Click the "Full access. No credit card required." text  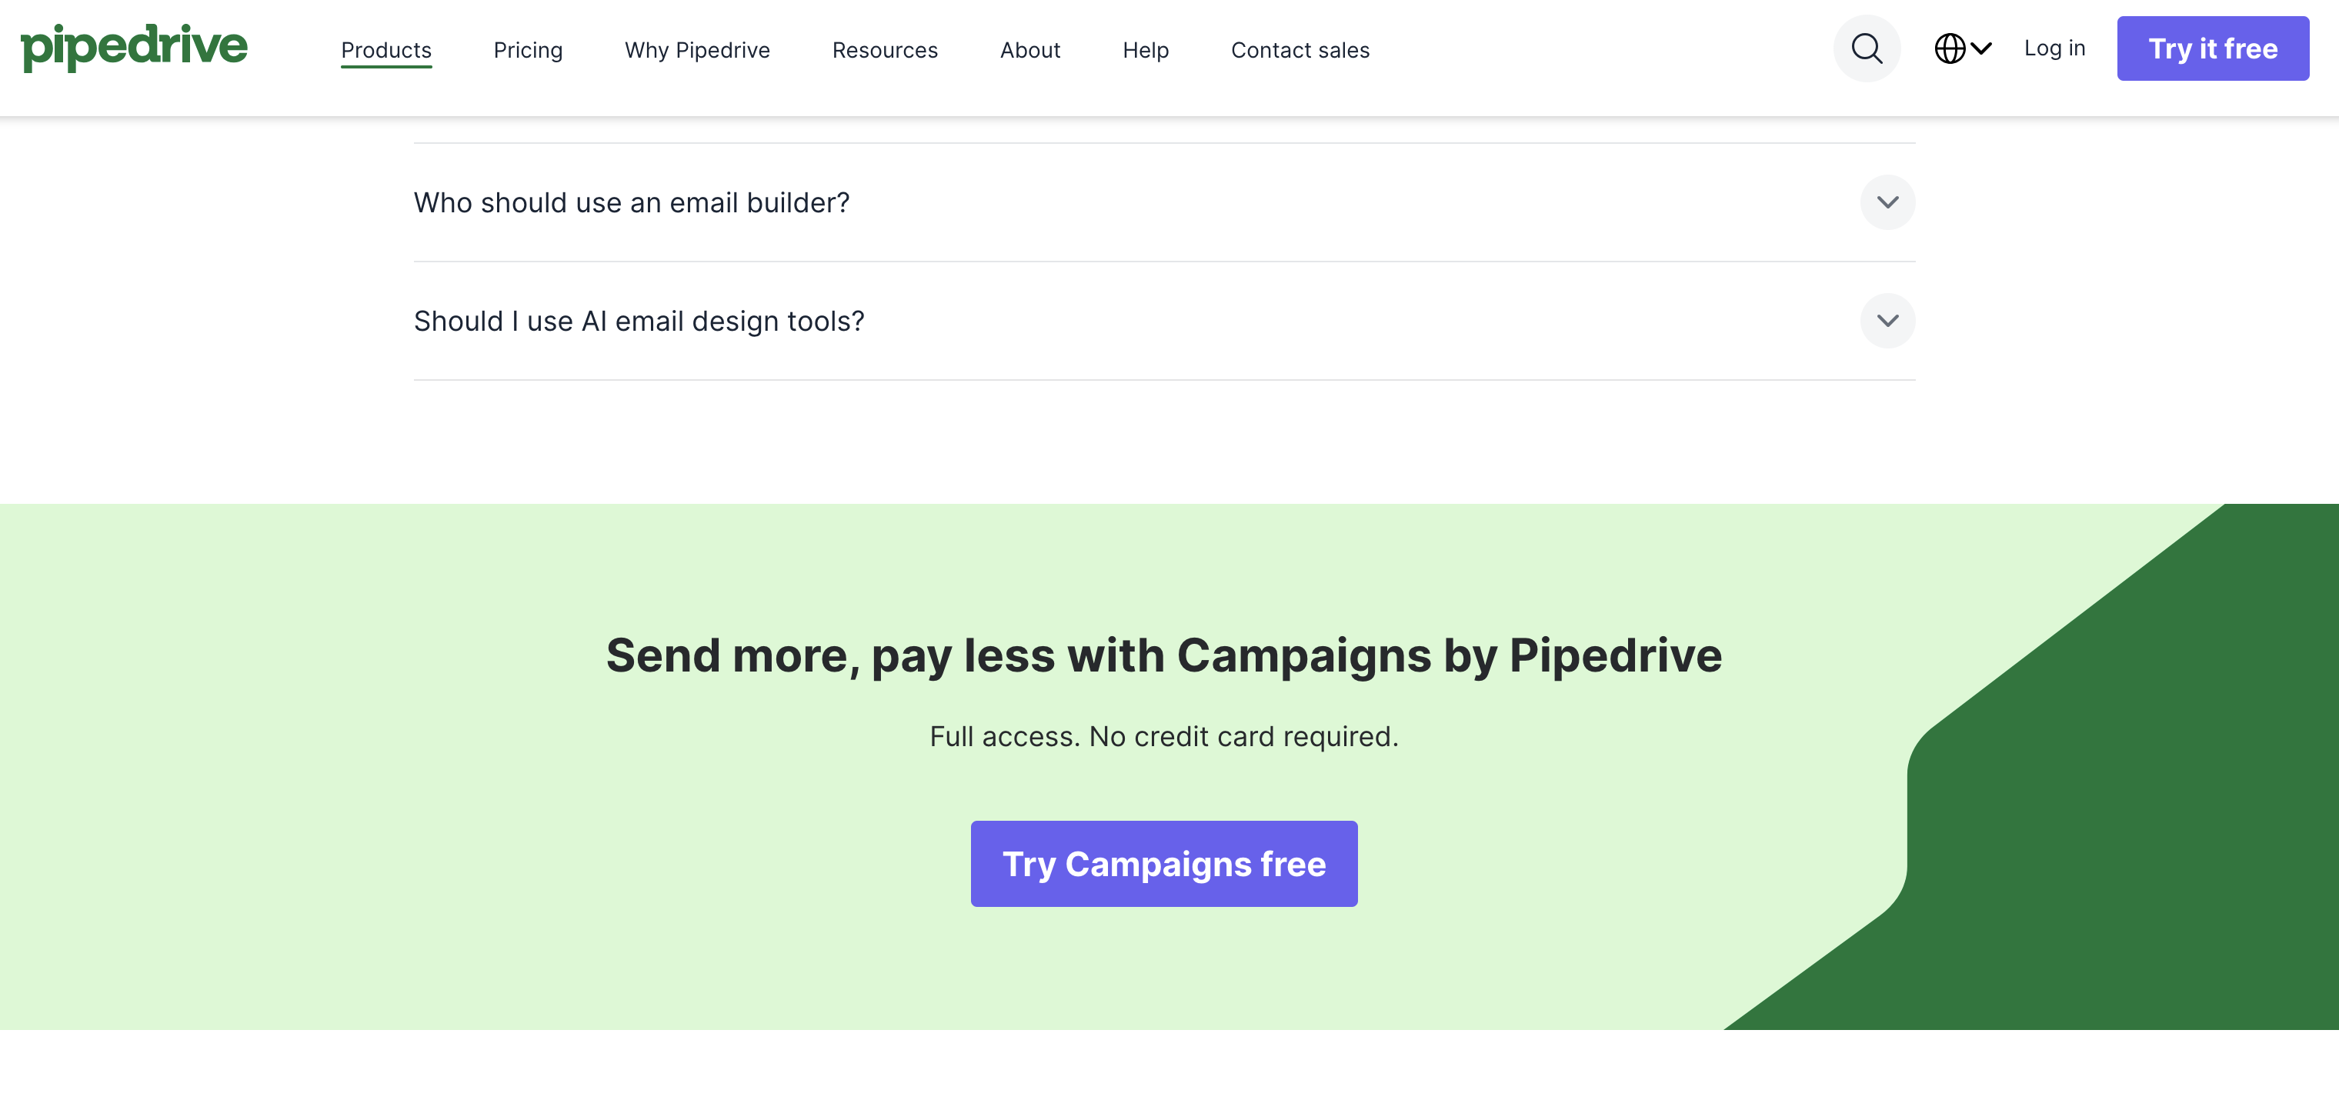tap(1163, 736)
